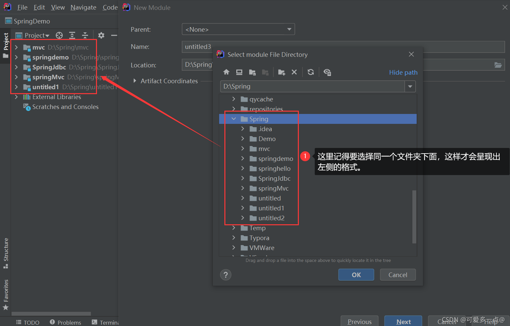The image size is (510, 326).
Task: Open the D:\Spring path dropdown arrow
Action: tap(410, 86)
